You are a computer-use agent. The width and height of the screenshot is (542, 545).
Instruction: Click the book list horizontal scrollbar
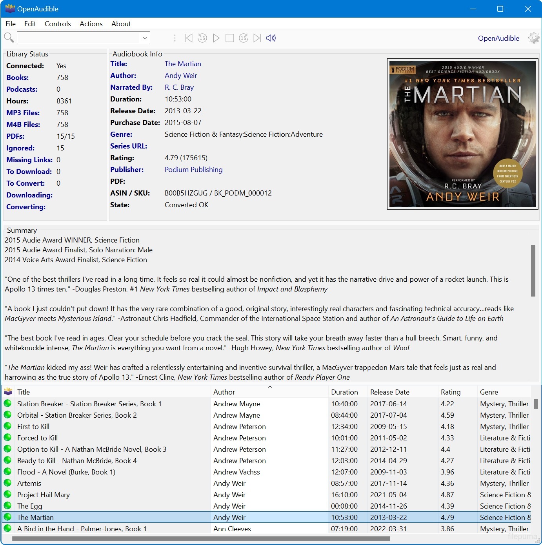(201, 539)
